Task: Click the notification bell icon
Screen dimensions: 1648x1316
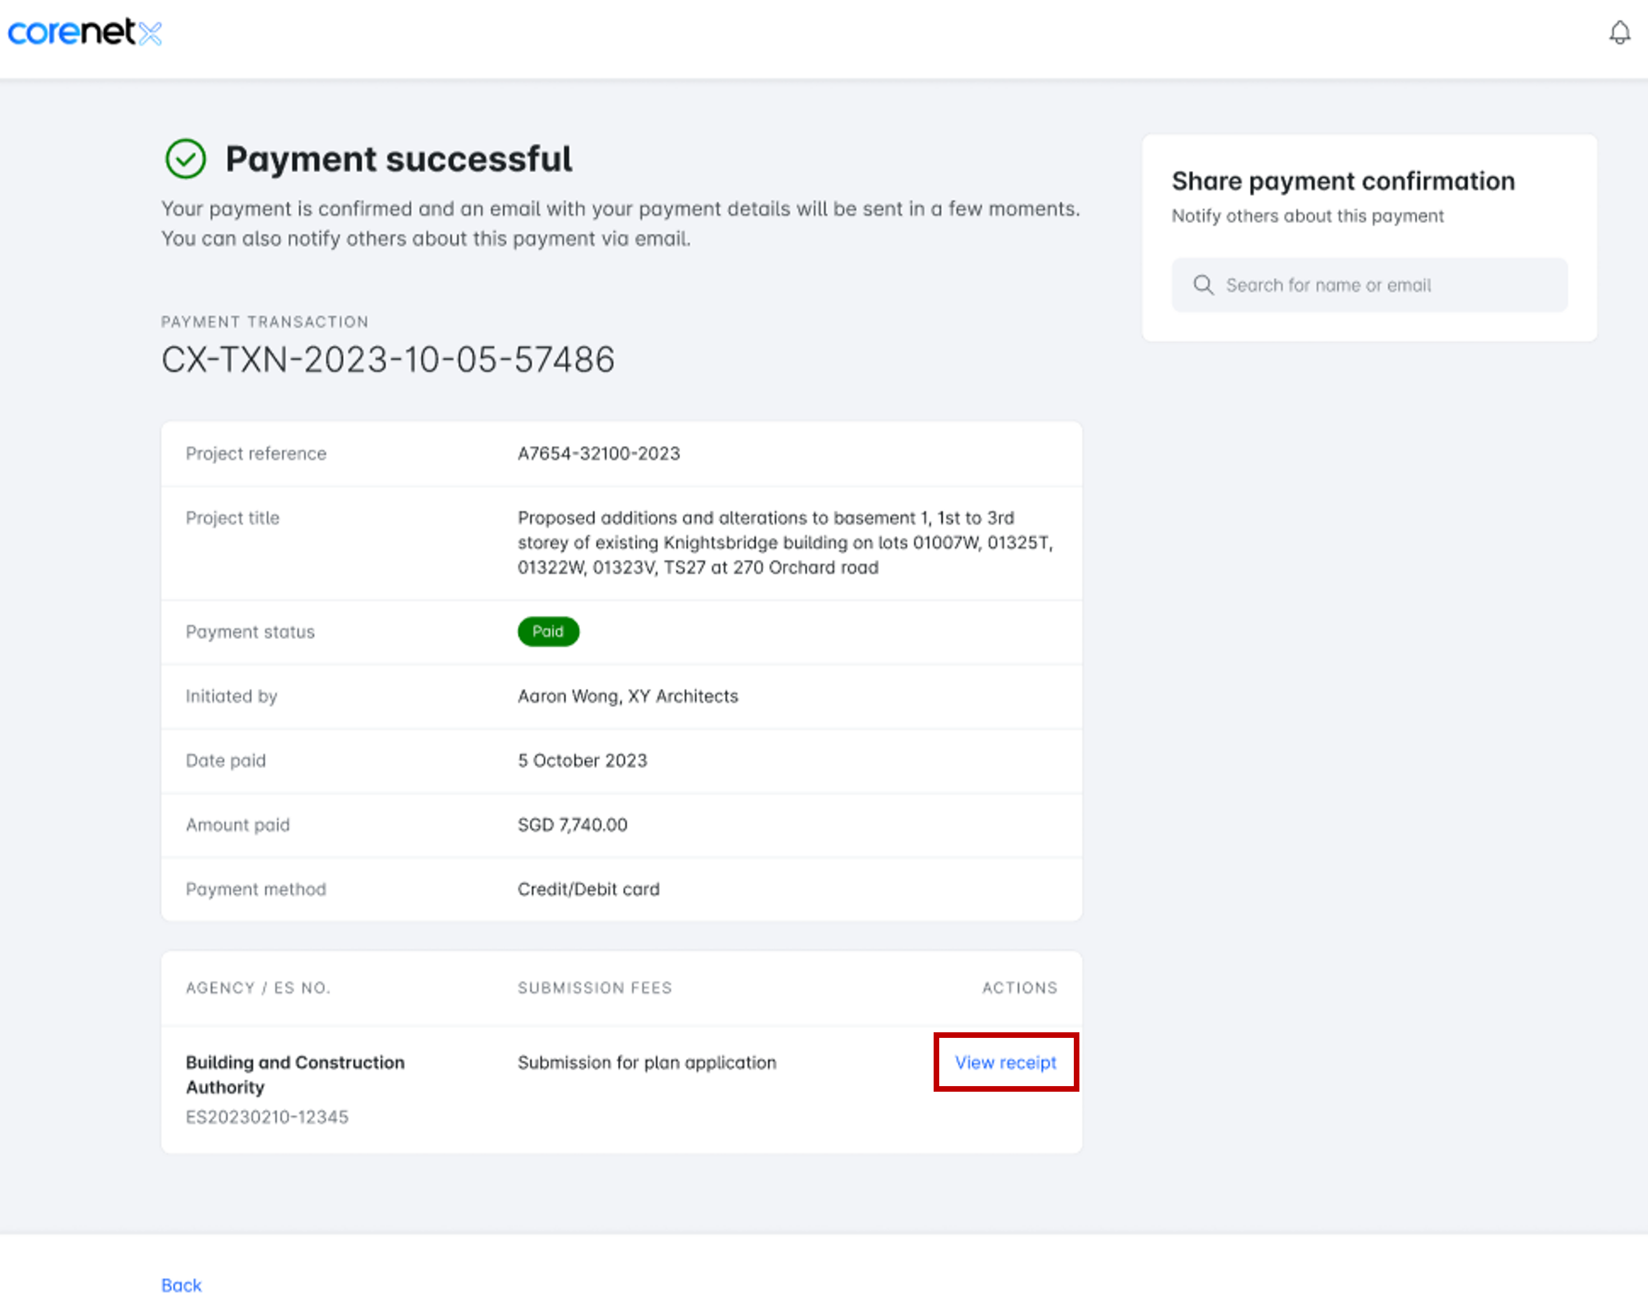Action: pos(1619,33)
